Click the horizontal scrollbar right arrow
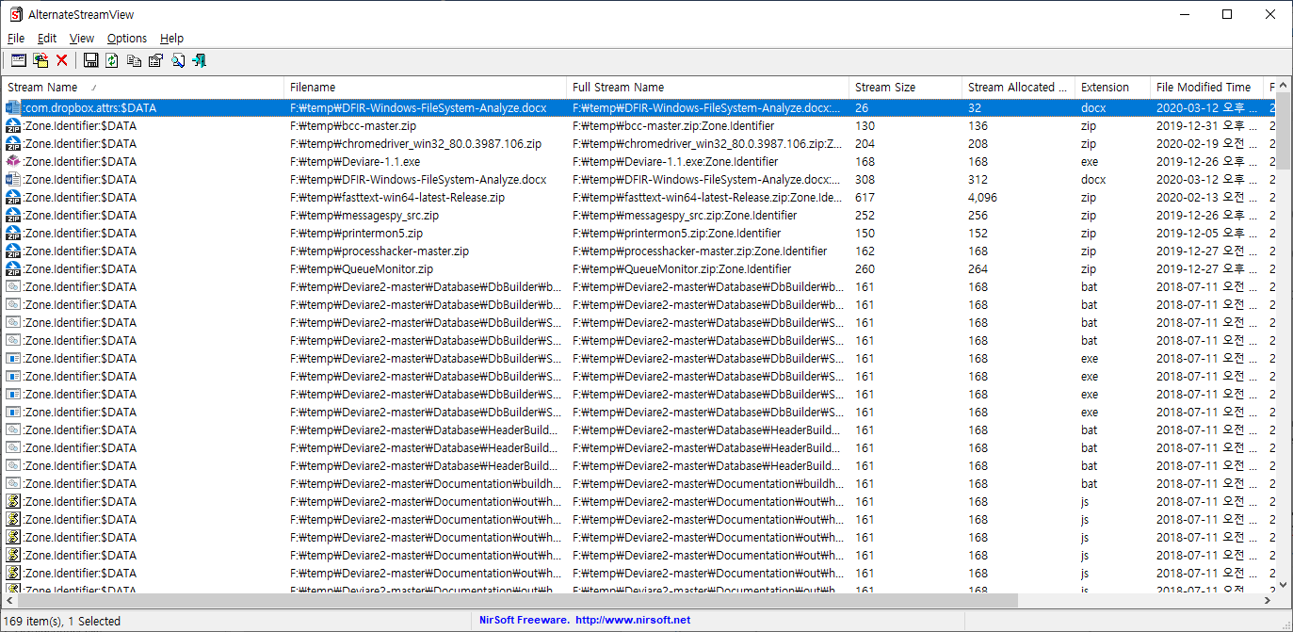Viewport: 1293px width, 632px height. point(1269,601)
